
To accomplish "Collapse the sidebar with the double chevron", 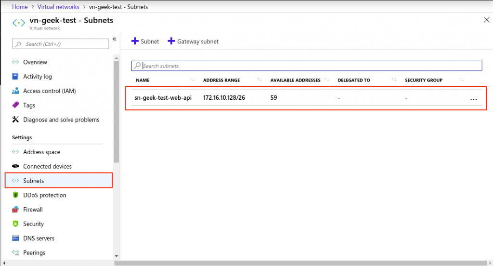I will [x=115, y=39].
